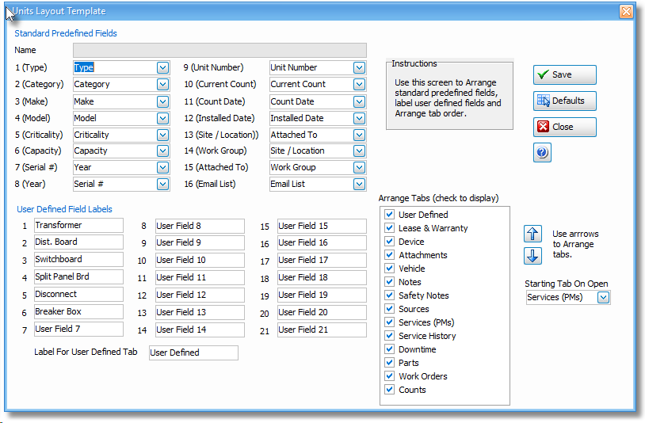
Task: Click the User Field 8 input
Action: 200,226
